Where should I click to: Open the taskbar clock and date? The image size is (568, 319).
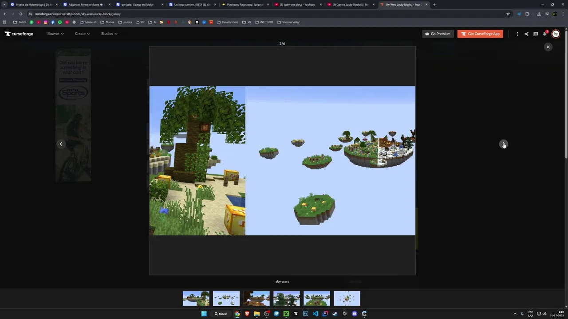coord(557,314)
